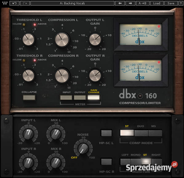Viewport: 184px width, 178px height.
Task: Switch meter to Output
Action: [x=80, y=97]
